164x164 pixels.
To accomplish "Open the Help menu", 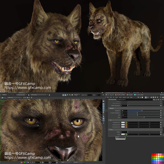I will click(131, 97).
